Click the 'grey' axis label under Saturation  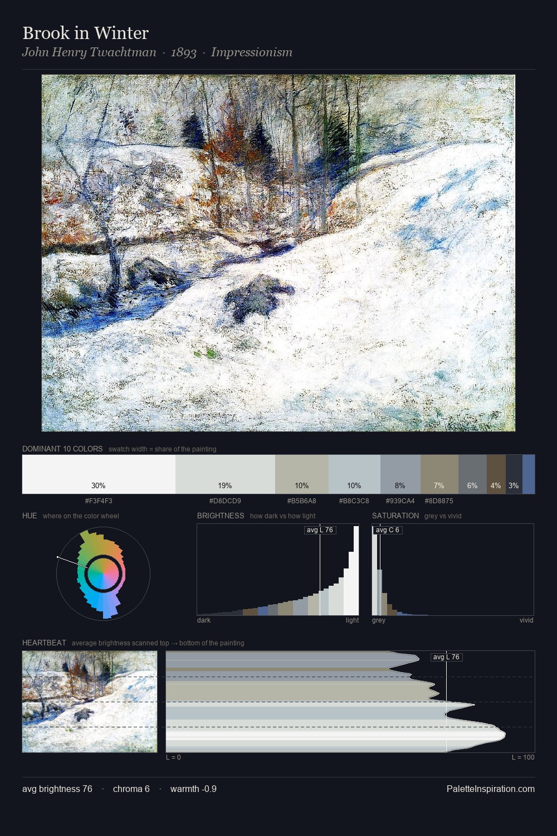coord(379,620)
